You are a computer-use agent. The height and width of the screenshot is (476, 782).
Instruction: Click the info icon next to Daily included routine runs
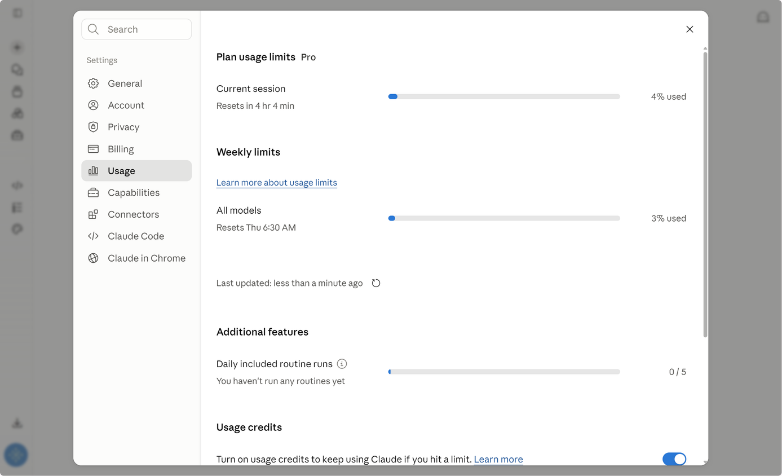point(342,364)
